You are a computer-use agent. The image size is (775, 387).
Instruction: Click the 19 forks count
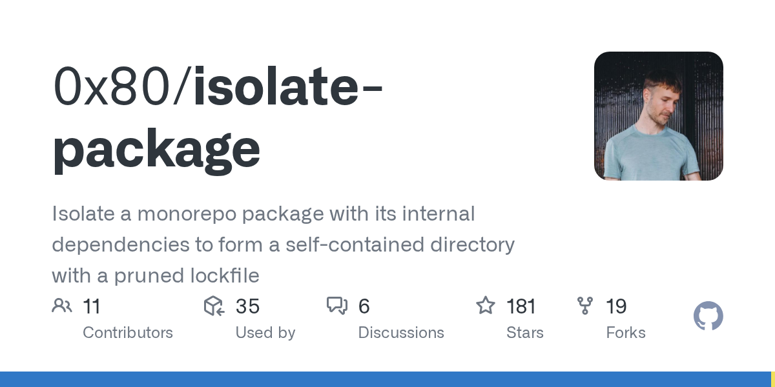pyautogui.click(x=616, y=306)
